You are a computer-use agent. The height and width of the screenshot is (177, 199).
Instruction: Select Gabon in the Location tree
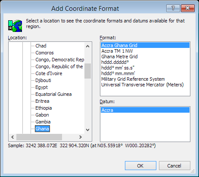(42, 115)
